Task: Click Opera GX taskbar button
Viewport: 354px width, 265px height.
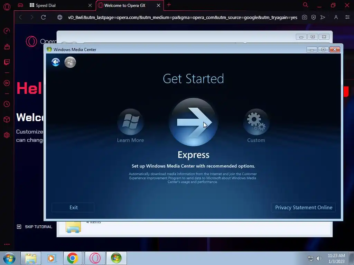Action: [95, 258]
